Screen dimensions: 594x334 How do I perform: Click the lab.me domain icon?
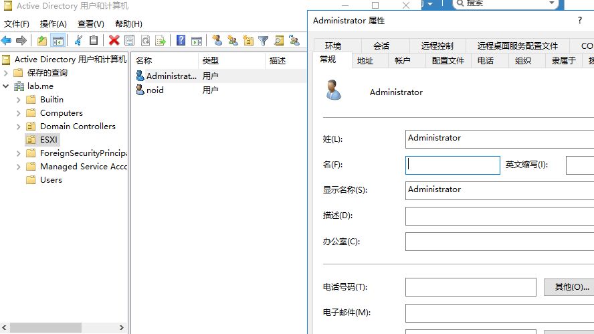pos(19,86)
